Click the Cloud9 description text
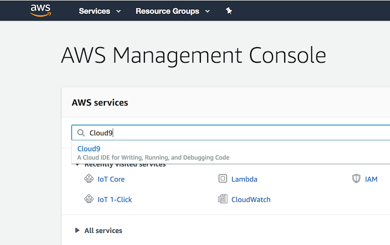Screen dimensions: 390x245 coord(153,157)
